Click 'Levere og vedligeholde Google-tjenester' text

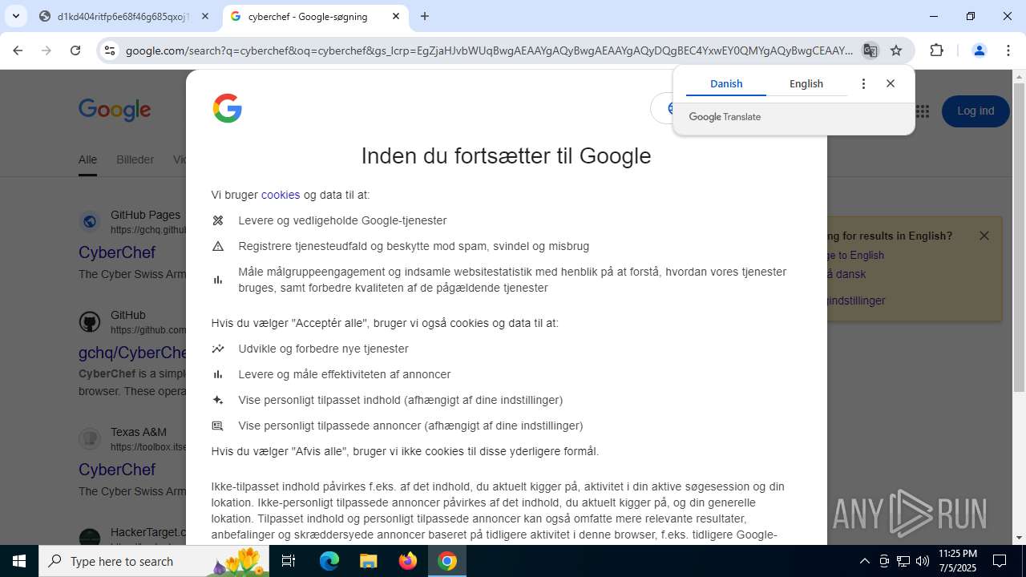tap(342, 220)
